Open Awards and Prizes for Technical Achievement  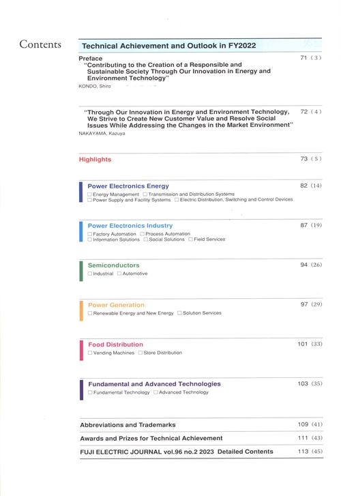[151, 439]
